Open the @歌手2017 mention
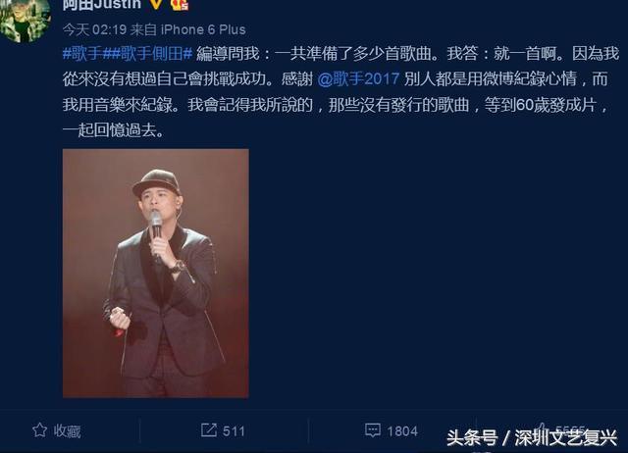The image size is (628, 453). click(358, 78)
